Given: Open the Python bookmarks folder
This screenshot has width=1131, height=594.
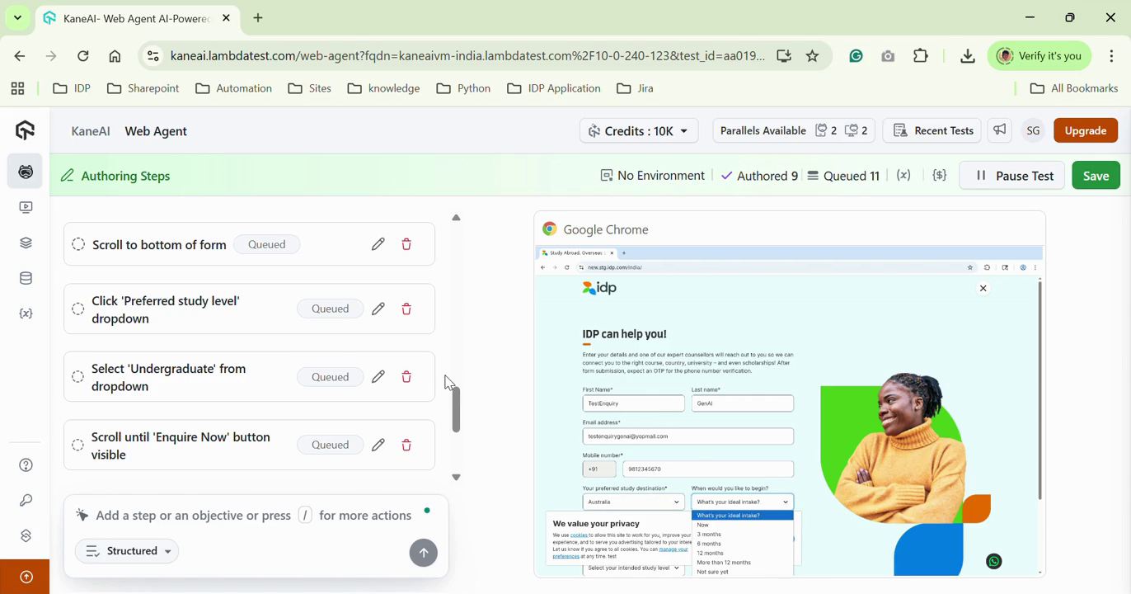Looking at the screenshot, I should coord(464,88).
